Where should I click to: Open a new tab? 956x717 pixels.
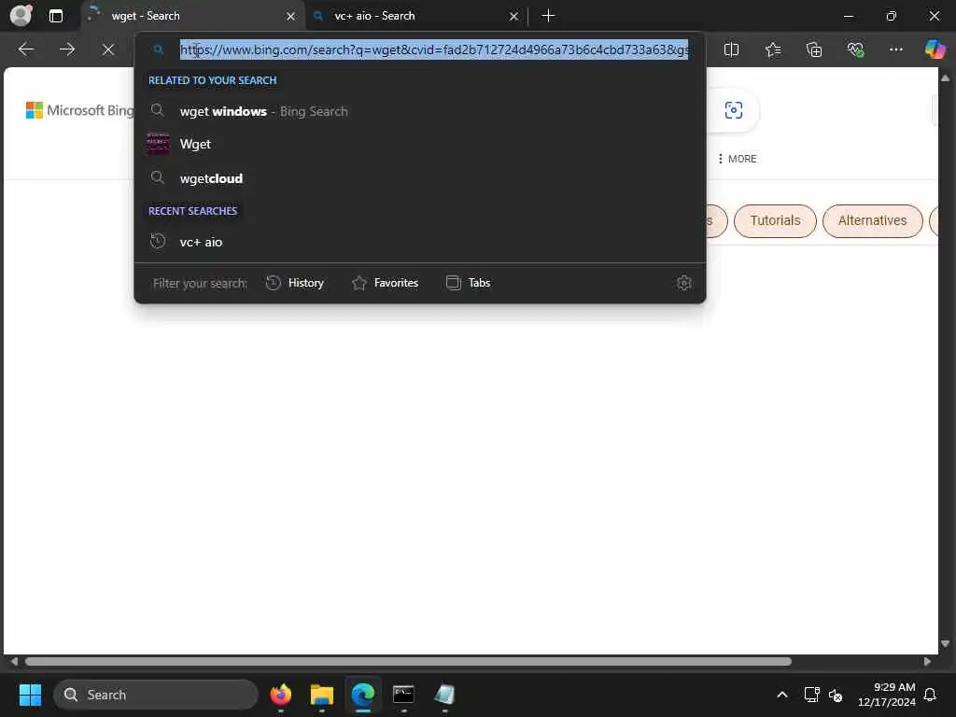pos(548,16)
